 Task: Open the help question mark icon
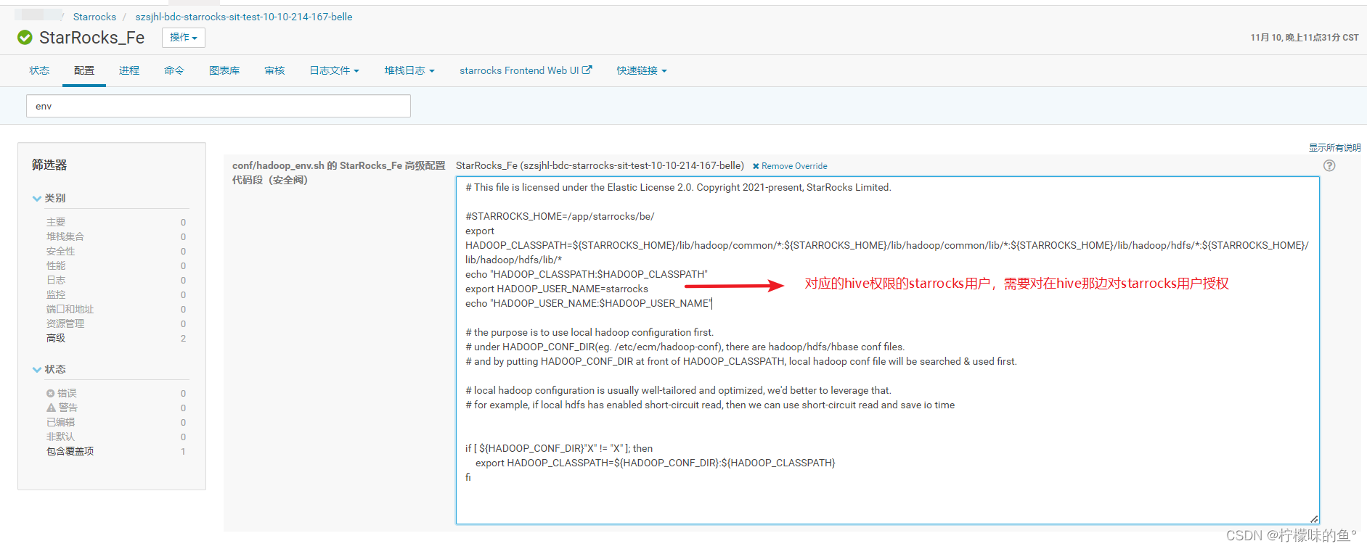tap(1329, 165)
